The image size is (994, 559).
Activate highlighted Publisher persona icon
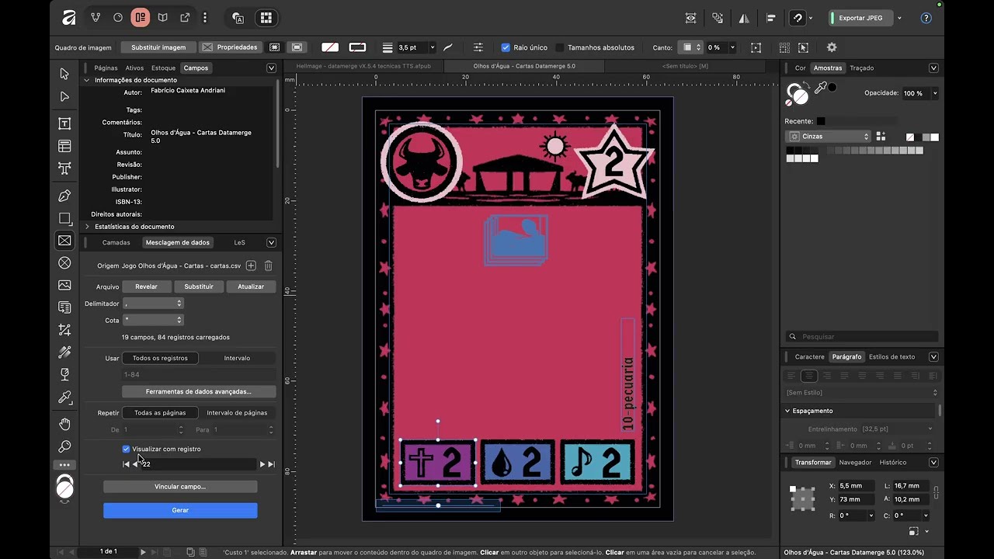[140, 17]
